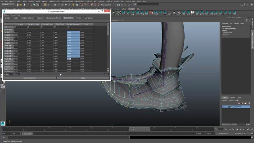
Task: Open the menu set dropdown (Animation)
Action: click(x=8, y=4)
